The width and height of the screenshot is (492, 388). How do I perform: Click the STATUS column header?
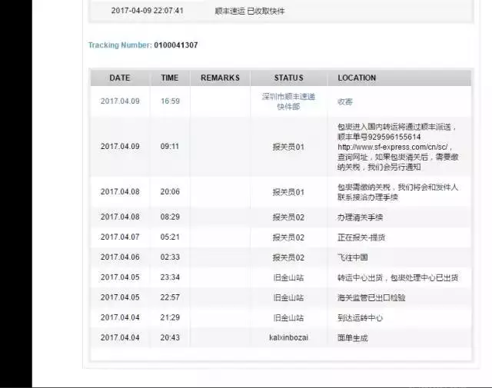pyautogui.click(x=289, y=78)
